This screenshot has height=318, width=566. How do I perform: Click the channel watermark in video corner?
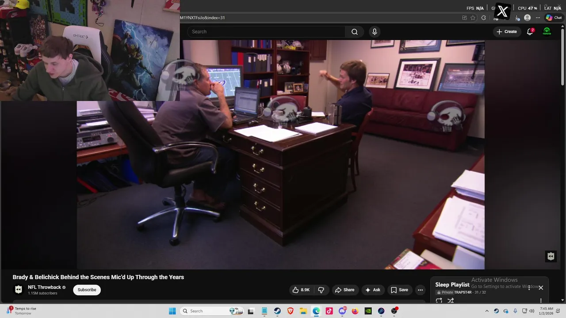point(551,256)
